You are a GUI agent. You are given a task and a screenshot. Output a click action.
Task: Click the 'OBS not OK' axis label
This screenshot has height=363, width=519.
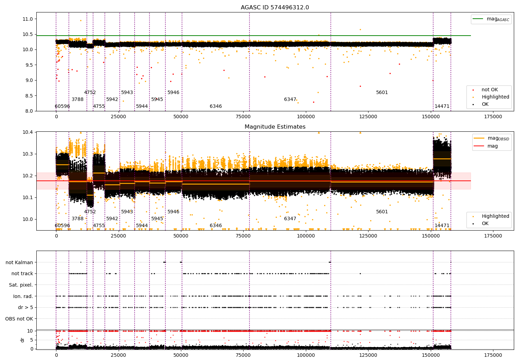coord(19,319)
